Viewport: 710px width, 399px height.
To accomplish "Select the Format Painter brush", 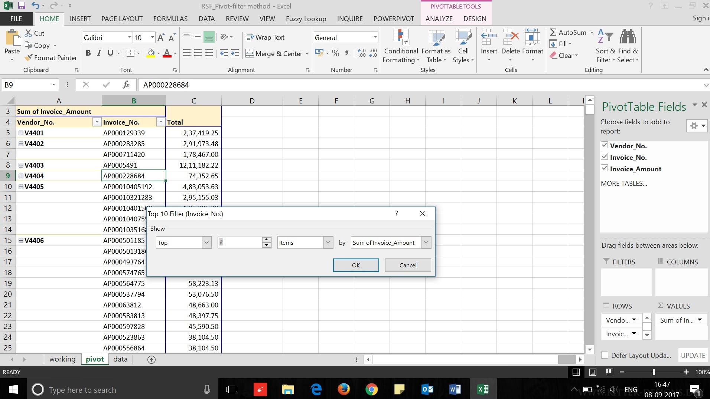I will (x=28, y=57).
